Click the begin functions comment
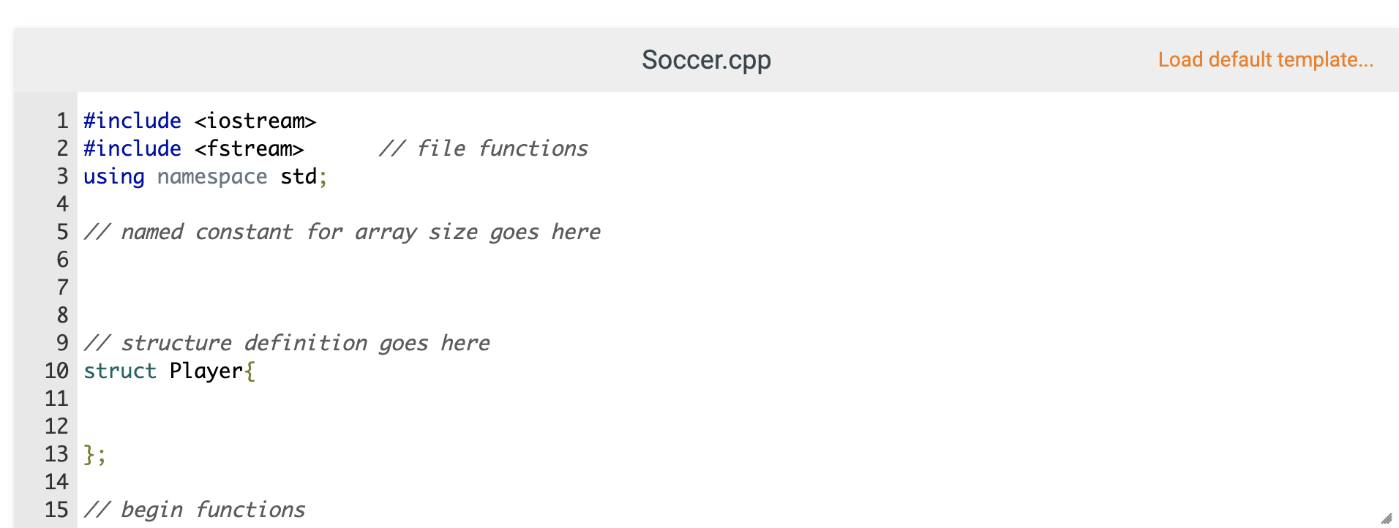The image size is (1399, 528). coord(194,509)
